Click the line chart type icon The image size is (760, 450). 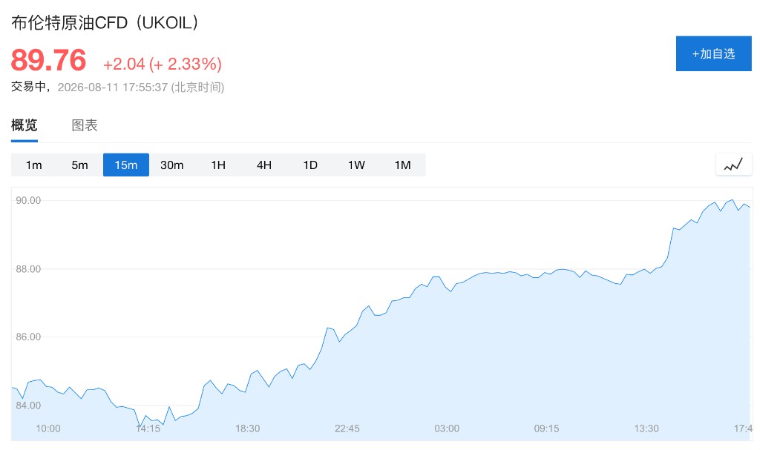(733, 165)
